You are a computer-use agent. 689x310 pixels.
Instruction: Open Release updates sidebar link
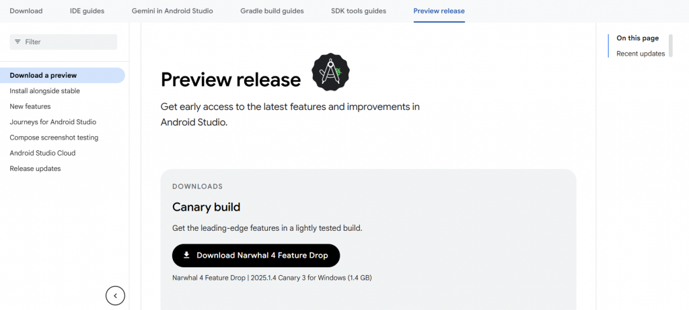[35, 168]
